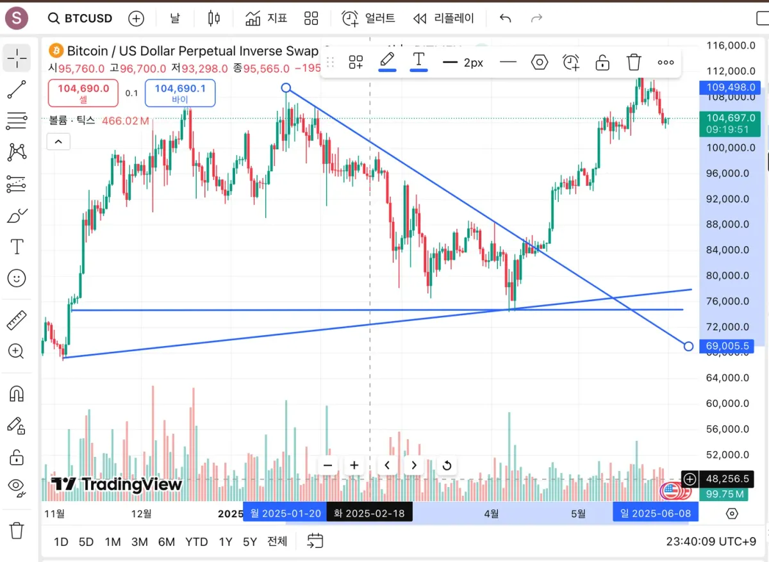Select the YTD date range
The height and width of the screenshot is (562, 769).
[x=197, y=541]
